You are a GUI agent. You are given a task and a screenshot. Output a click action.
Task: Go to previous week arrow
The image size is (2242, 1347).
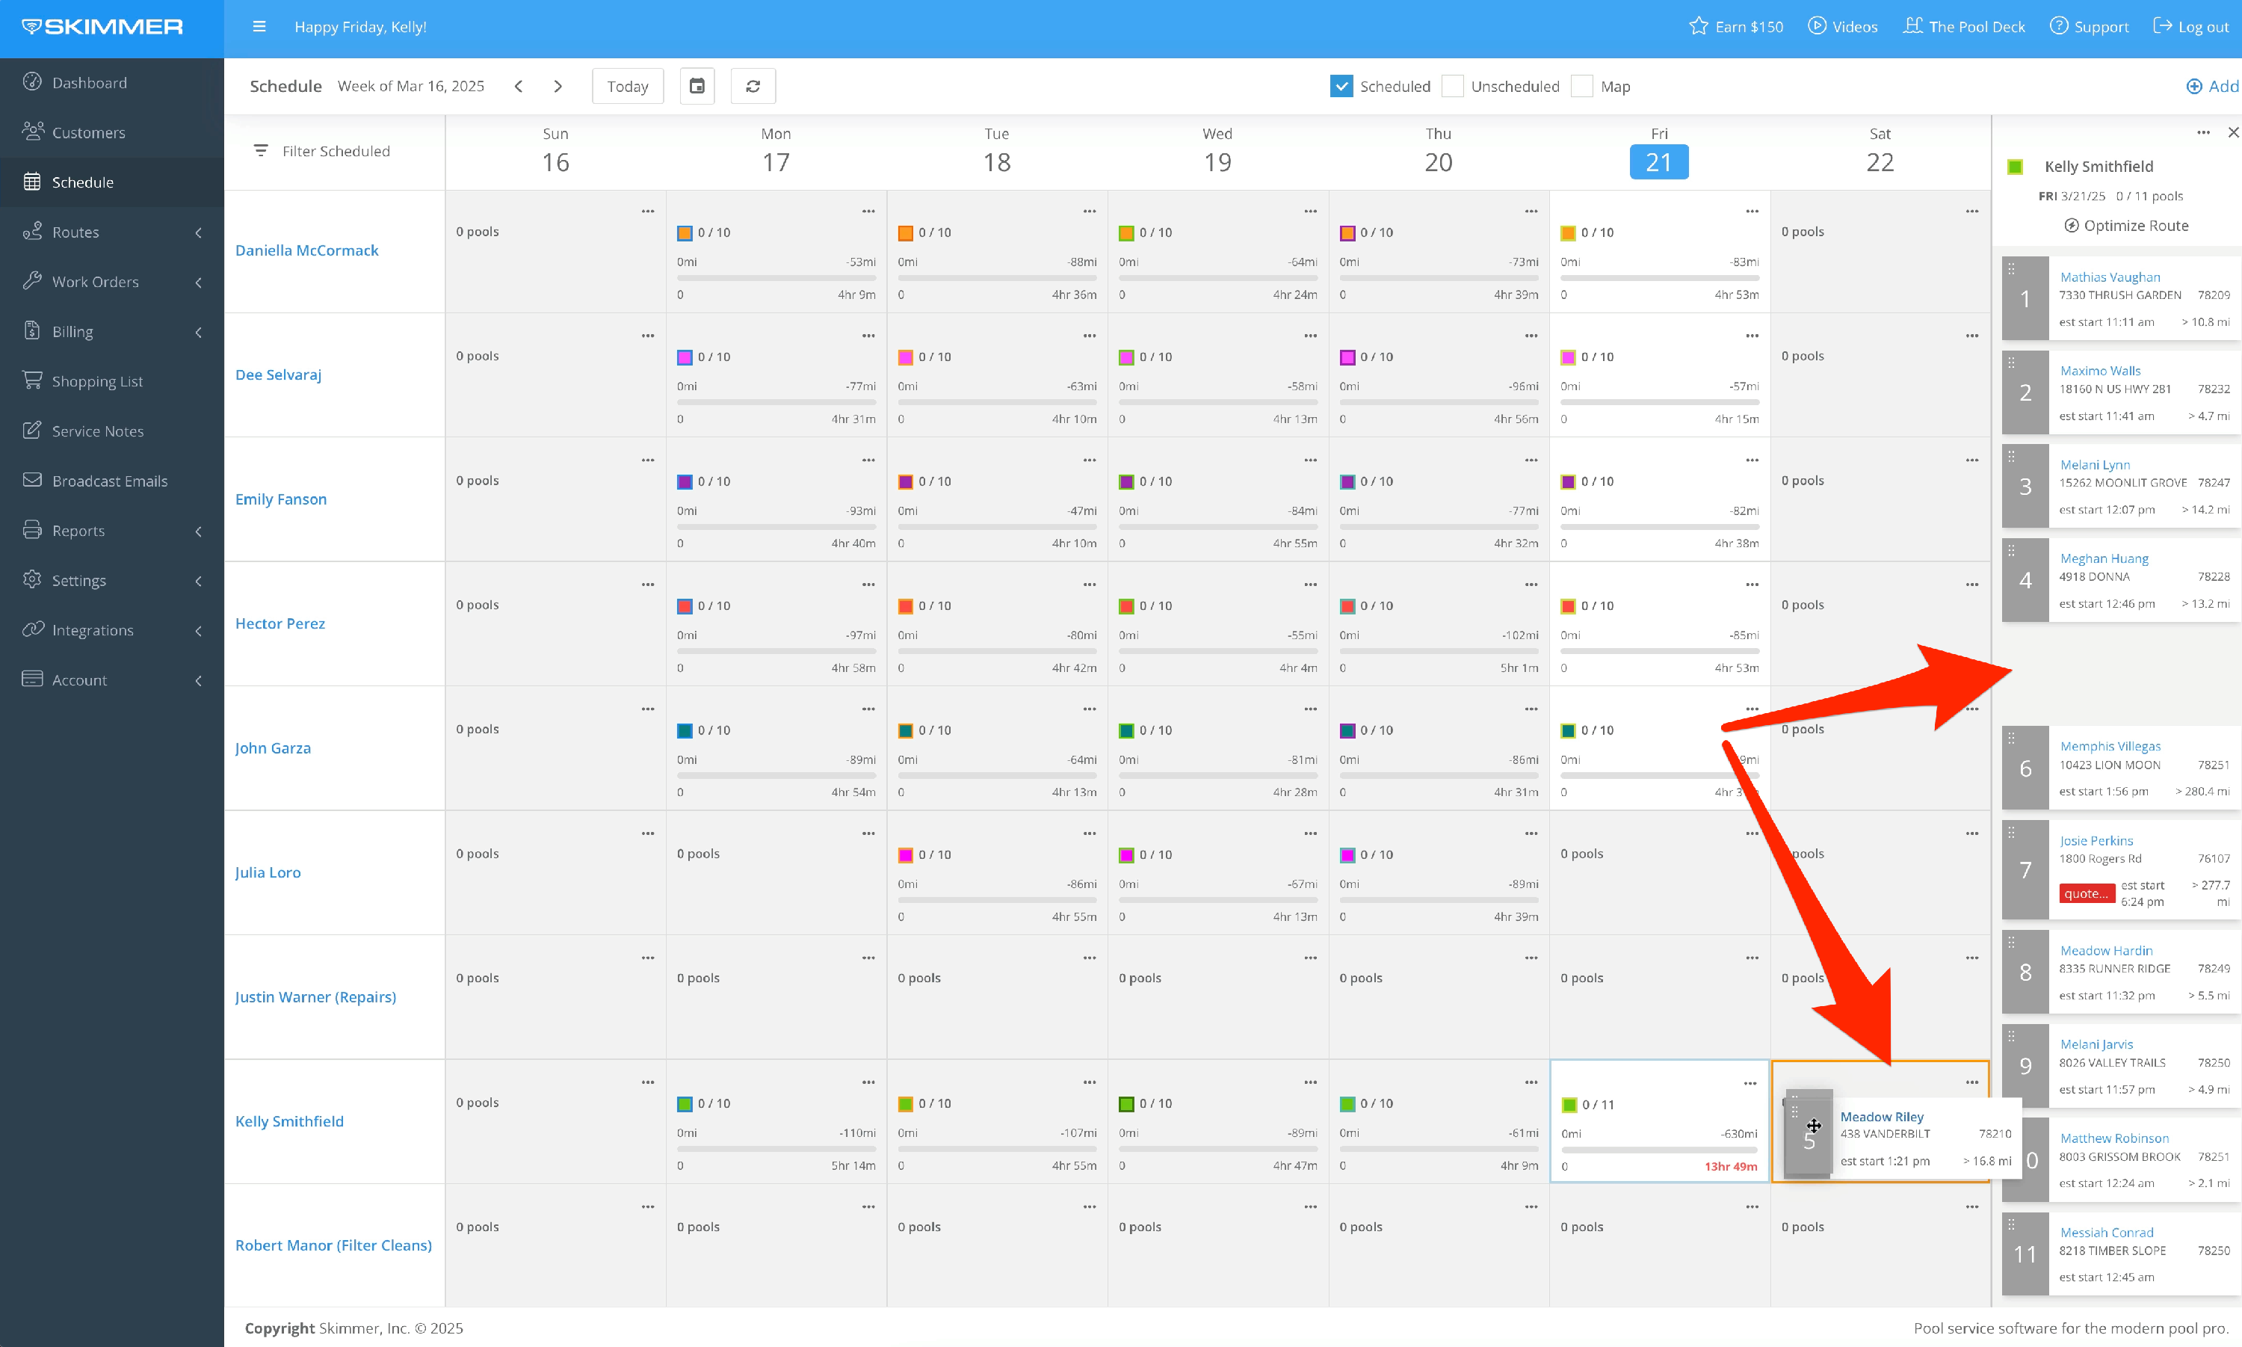click(x=518, y=86)
